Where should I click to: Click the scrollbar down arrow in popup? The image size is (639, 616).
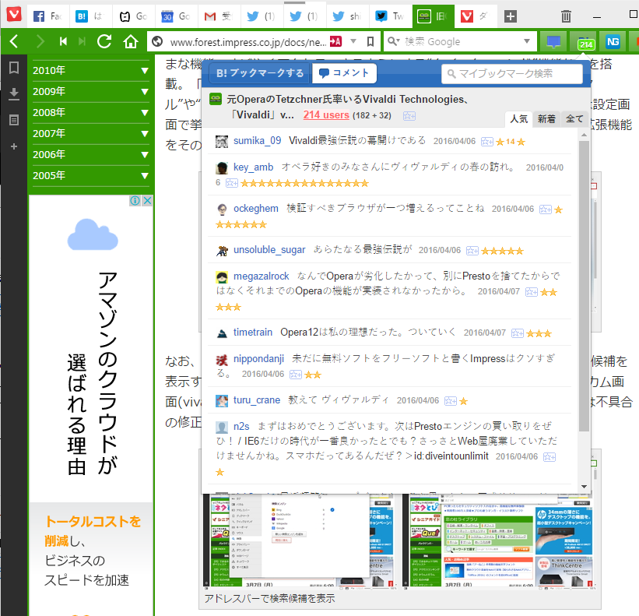(x=584, y=487)
